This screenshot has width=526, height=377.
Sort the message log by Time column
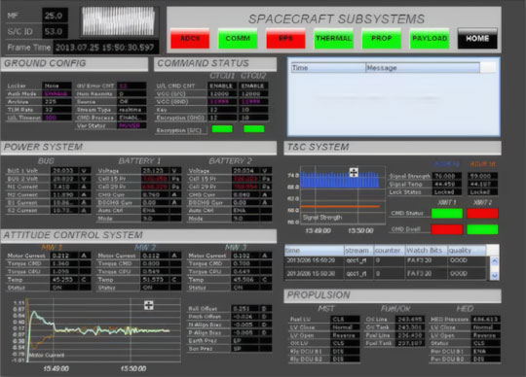328,68
